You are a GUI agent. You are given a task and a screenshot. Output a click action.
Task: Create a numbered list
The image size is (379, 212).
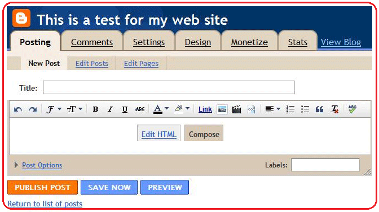(x=290, y=109)
